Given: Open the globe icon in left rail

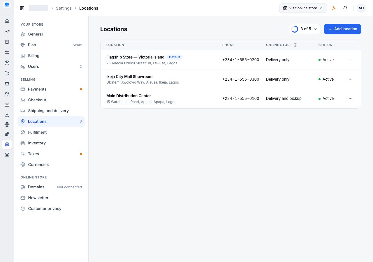Looking at the screenshot, I should tap(7, 125).
